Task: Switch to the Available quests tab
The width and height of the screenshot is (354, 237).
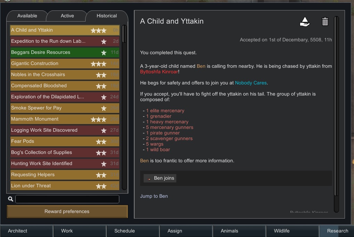Action: 27,16
